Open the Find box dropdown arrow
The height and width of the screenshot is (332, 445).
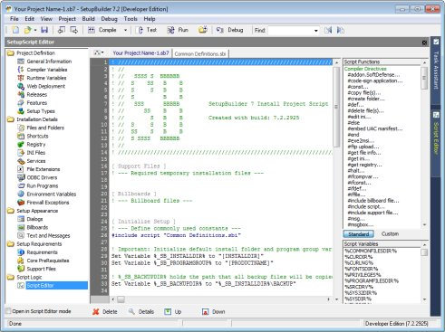316,31
